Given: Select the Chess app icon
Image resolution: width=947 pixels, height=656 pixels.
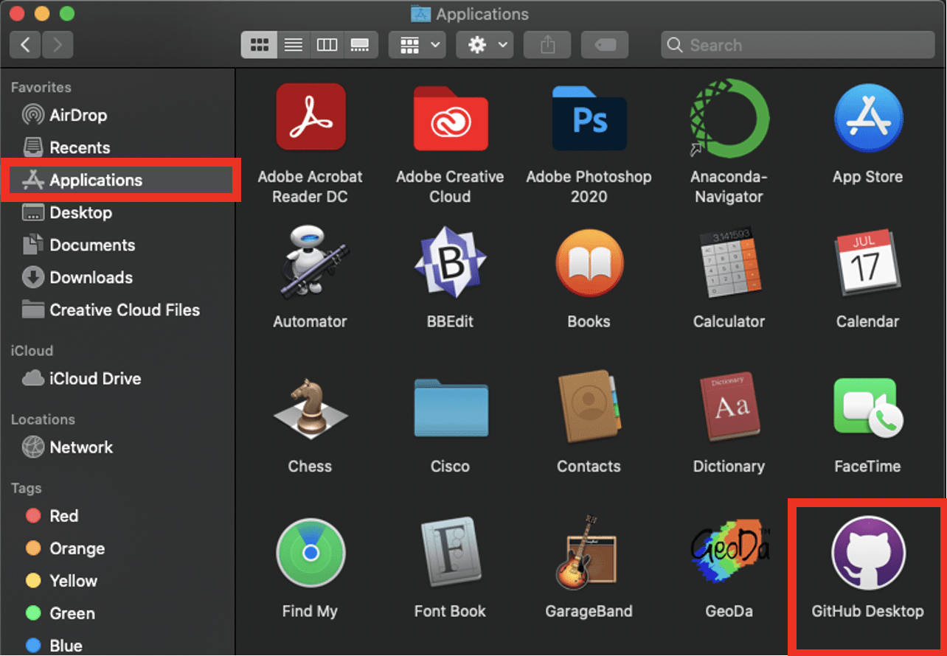Looking at the screenshot, I should tap(311, 408).
